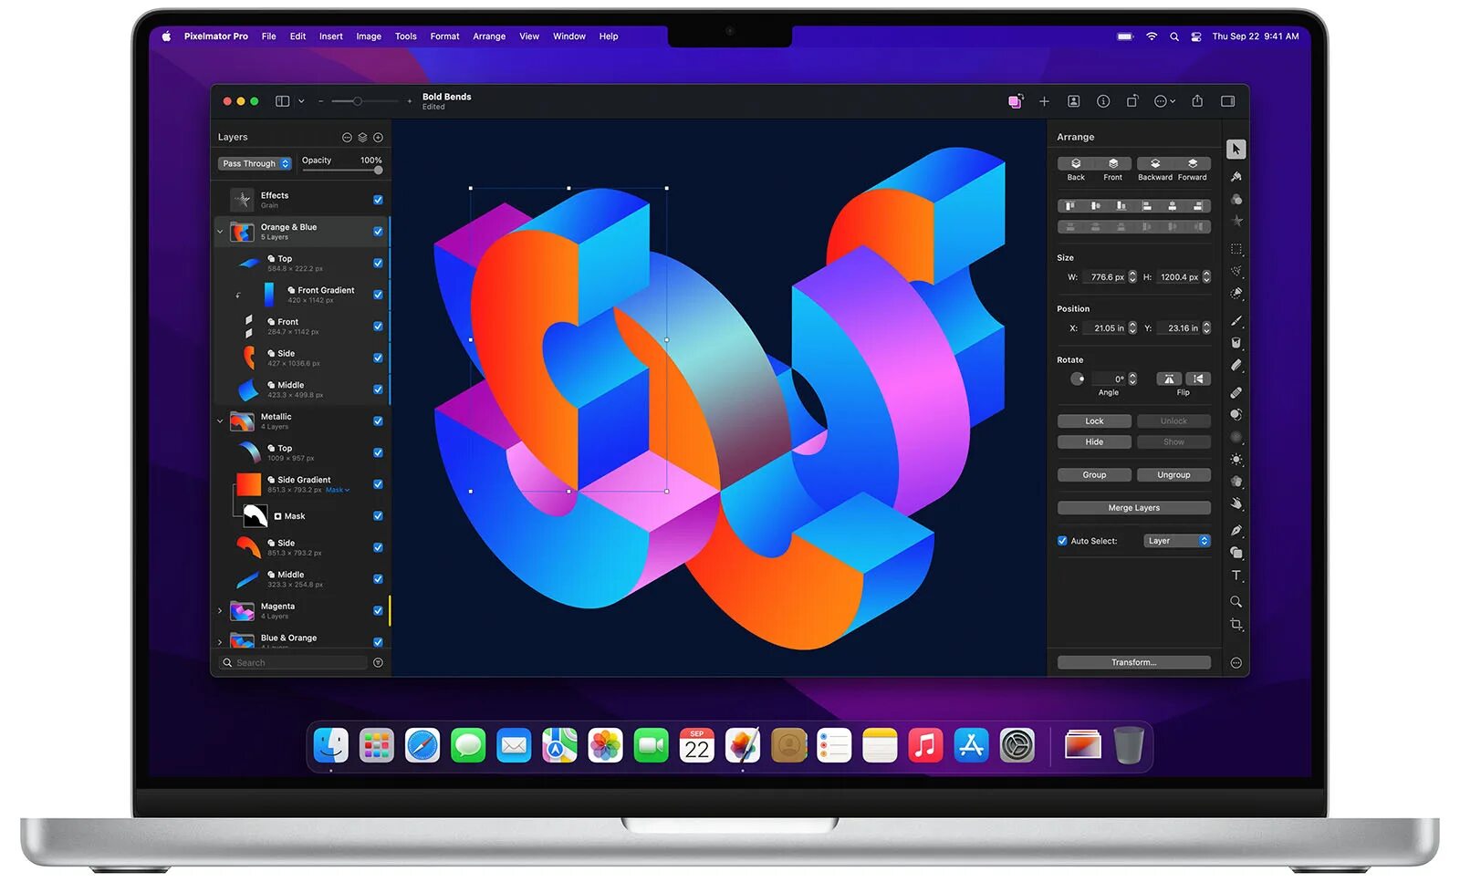Image resolution: width=1460 pixels, height=882 pixels.
Task: Click the Transform button
Action: (1134, 663)
